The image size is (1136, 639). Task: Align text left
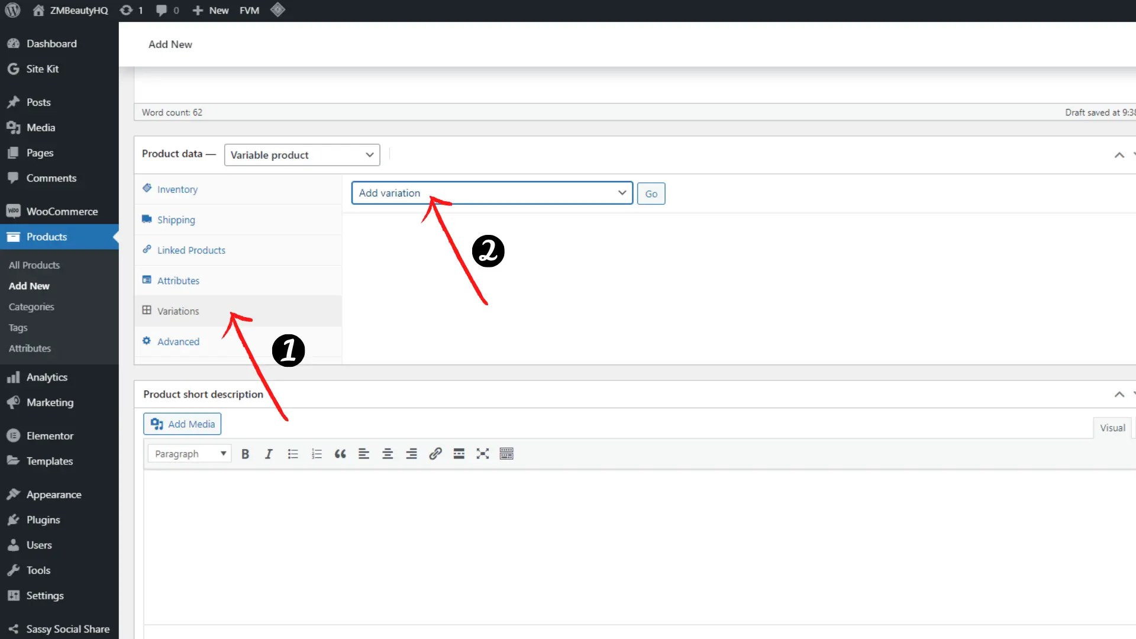[364, 454]
